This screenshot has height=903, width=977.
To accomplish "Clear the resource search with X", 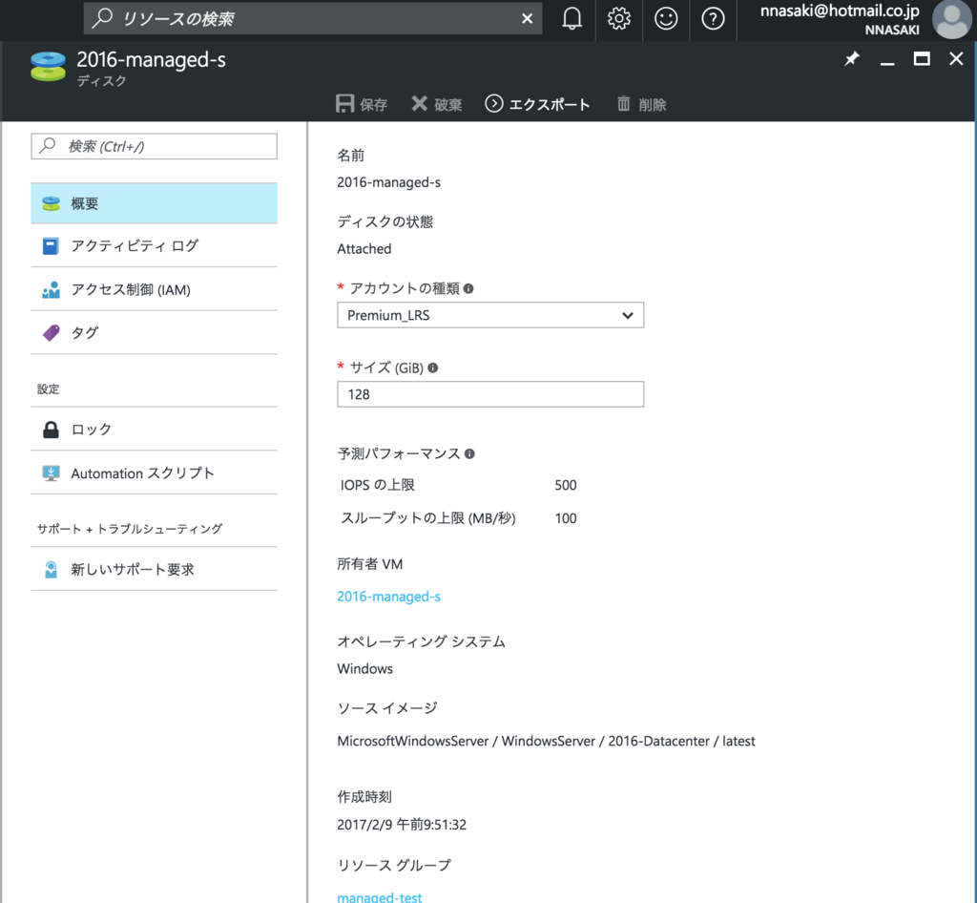I will tap(527, 19).
